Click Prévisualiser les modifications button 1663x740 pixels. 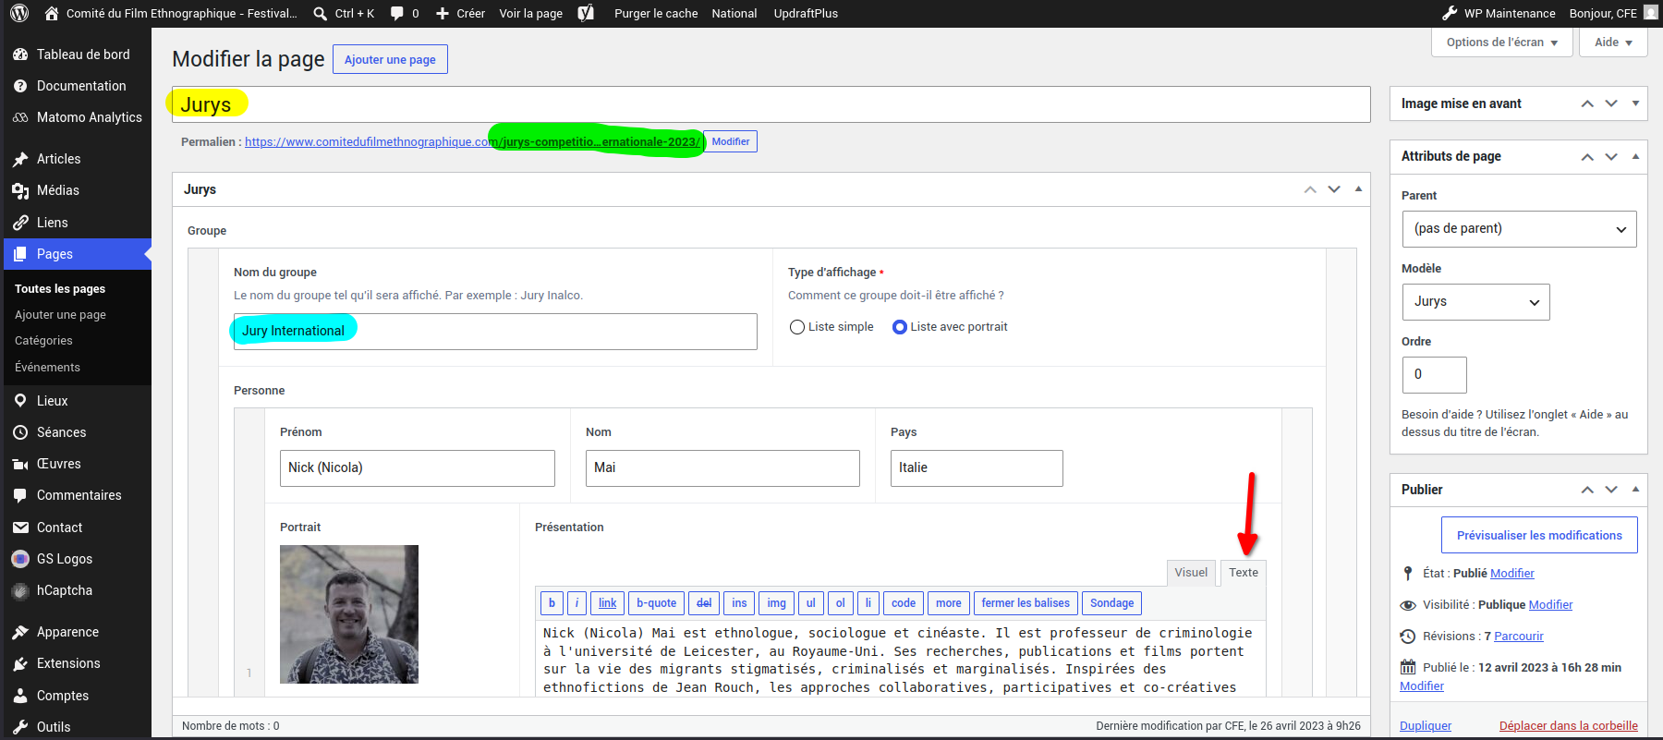[x=1539, y=535]
